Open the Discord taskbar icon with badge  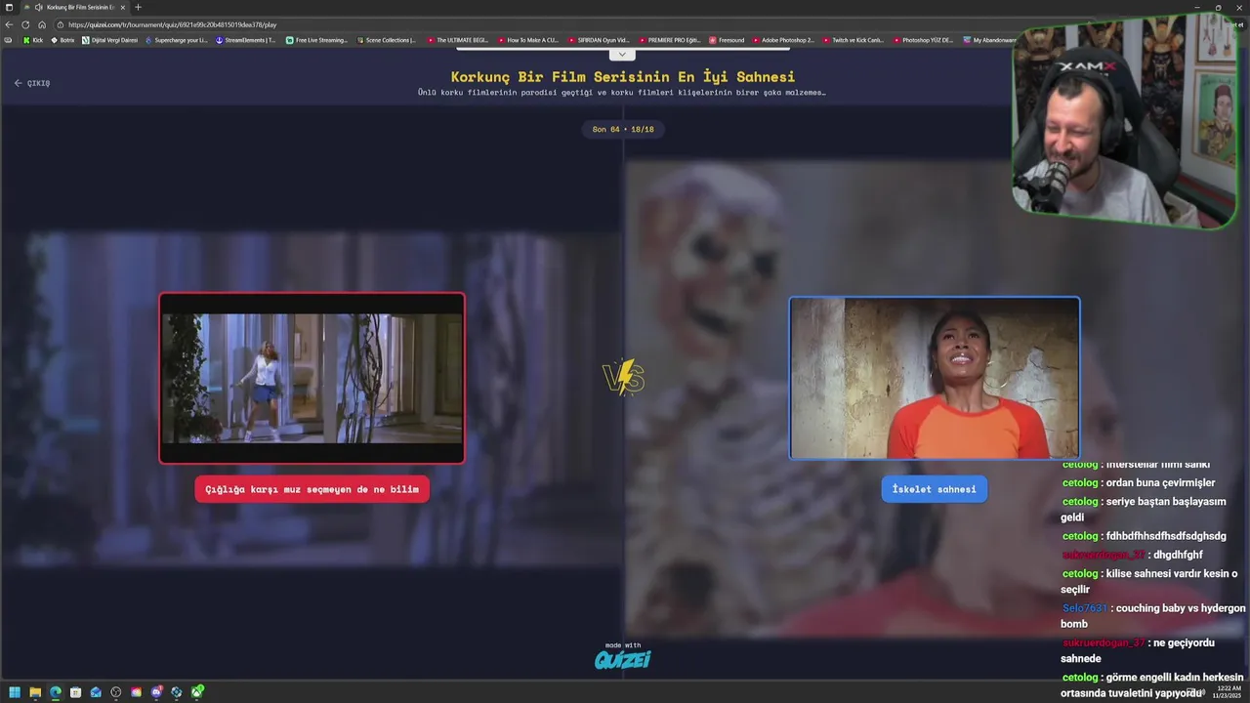(x=157, y=692)
